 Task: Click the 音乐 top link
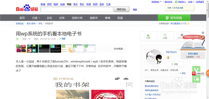(x=76, y=4)
